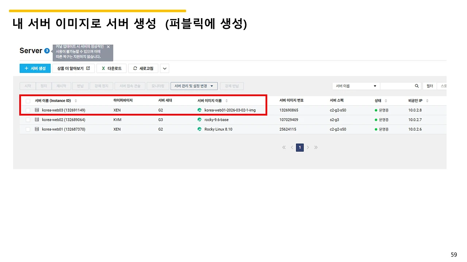
Task: Open the 필터 button
Action: pos(430,86)
